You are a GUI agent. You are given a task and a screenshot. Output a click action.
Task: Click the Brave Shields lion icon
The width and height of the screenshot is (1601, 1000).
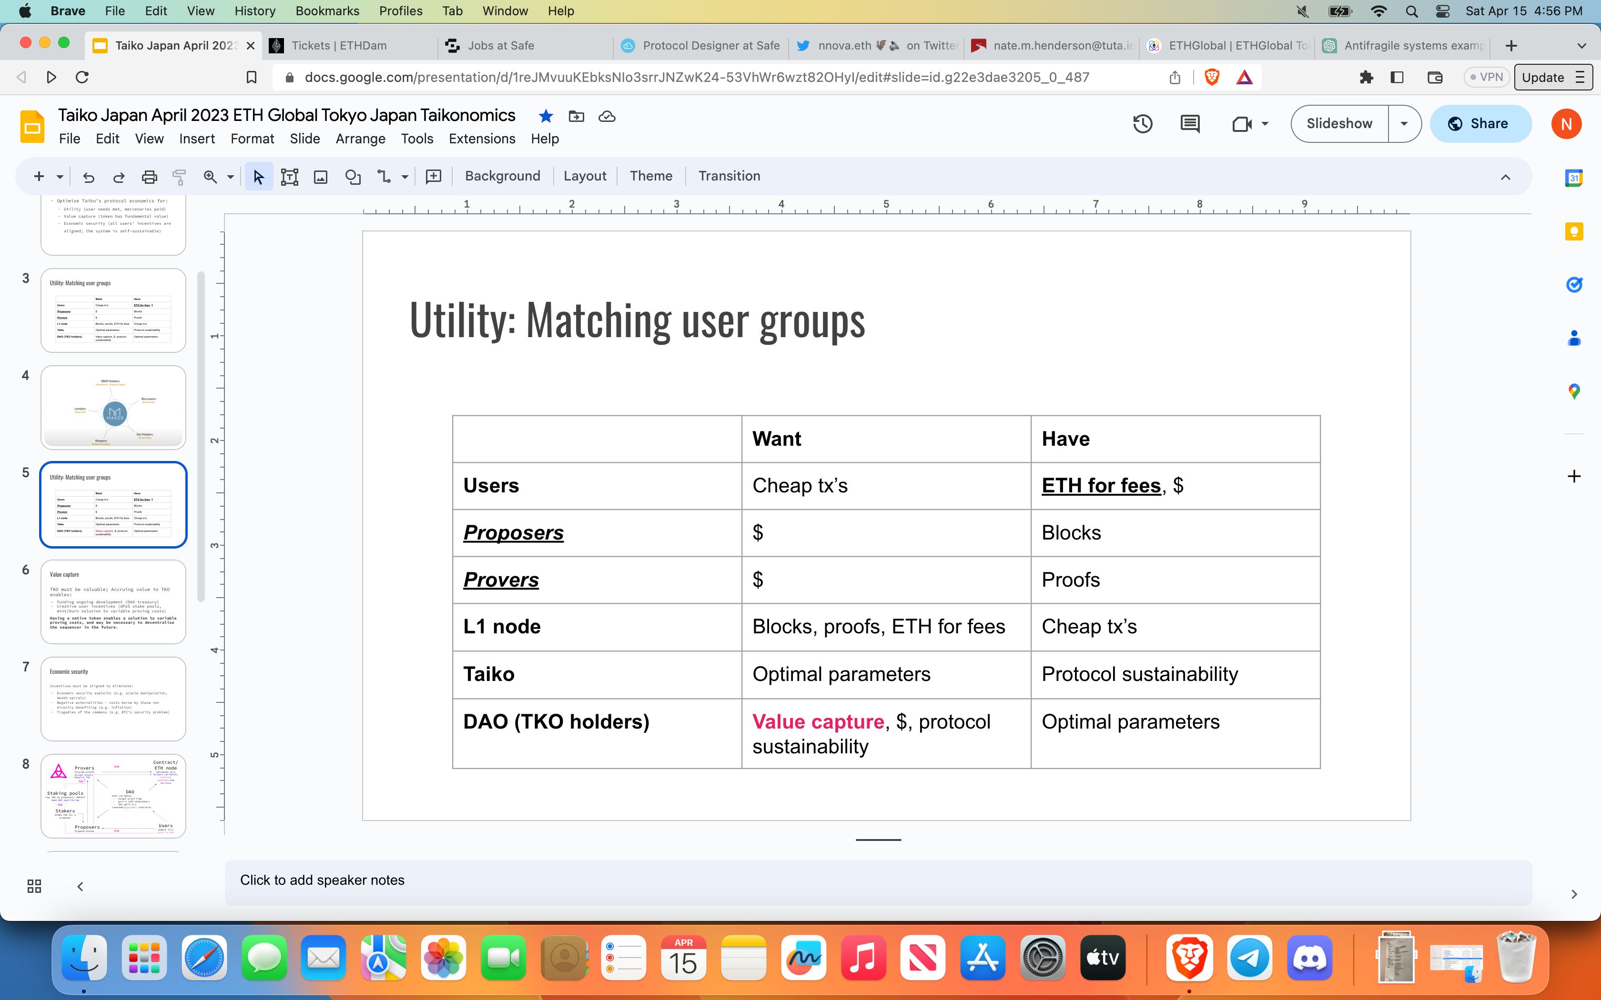tap(1212, 77)
